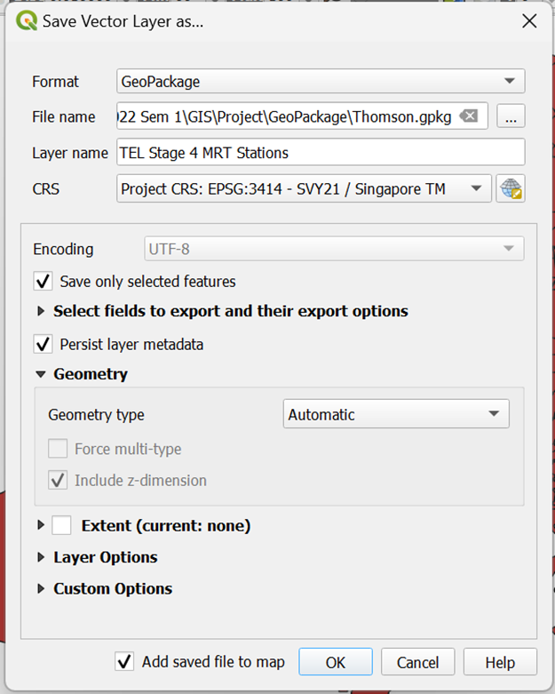The width and height of the screenshot is (555, 694).
Task: Disable Add saved file to map
Action: click(x=124, y=662)
